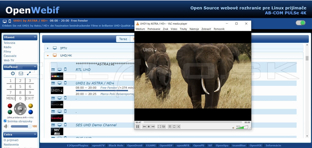Open the Video menu in VLC
Screen dimensions: 312x148
174,29
